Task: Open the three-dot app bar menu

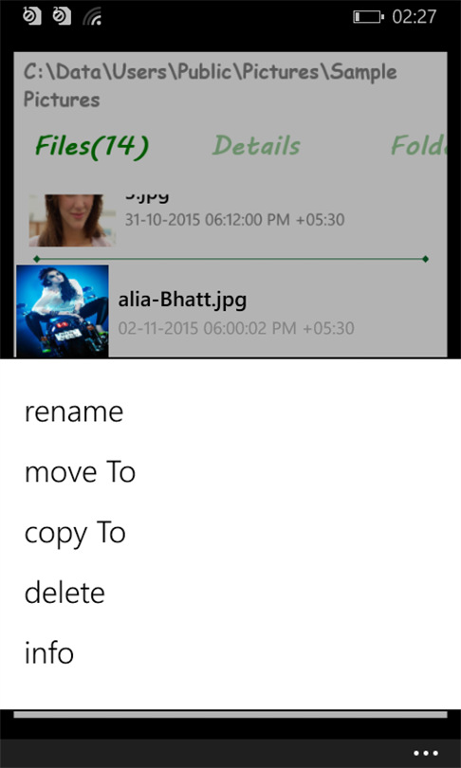Action: click(426, 753)
